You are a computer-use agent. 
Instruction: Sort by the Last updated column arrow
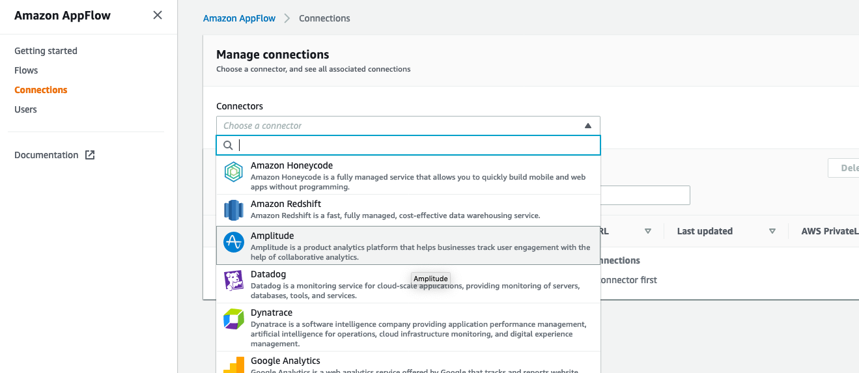coord(772,231)
